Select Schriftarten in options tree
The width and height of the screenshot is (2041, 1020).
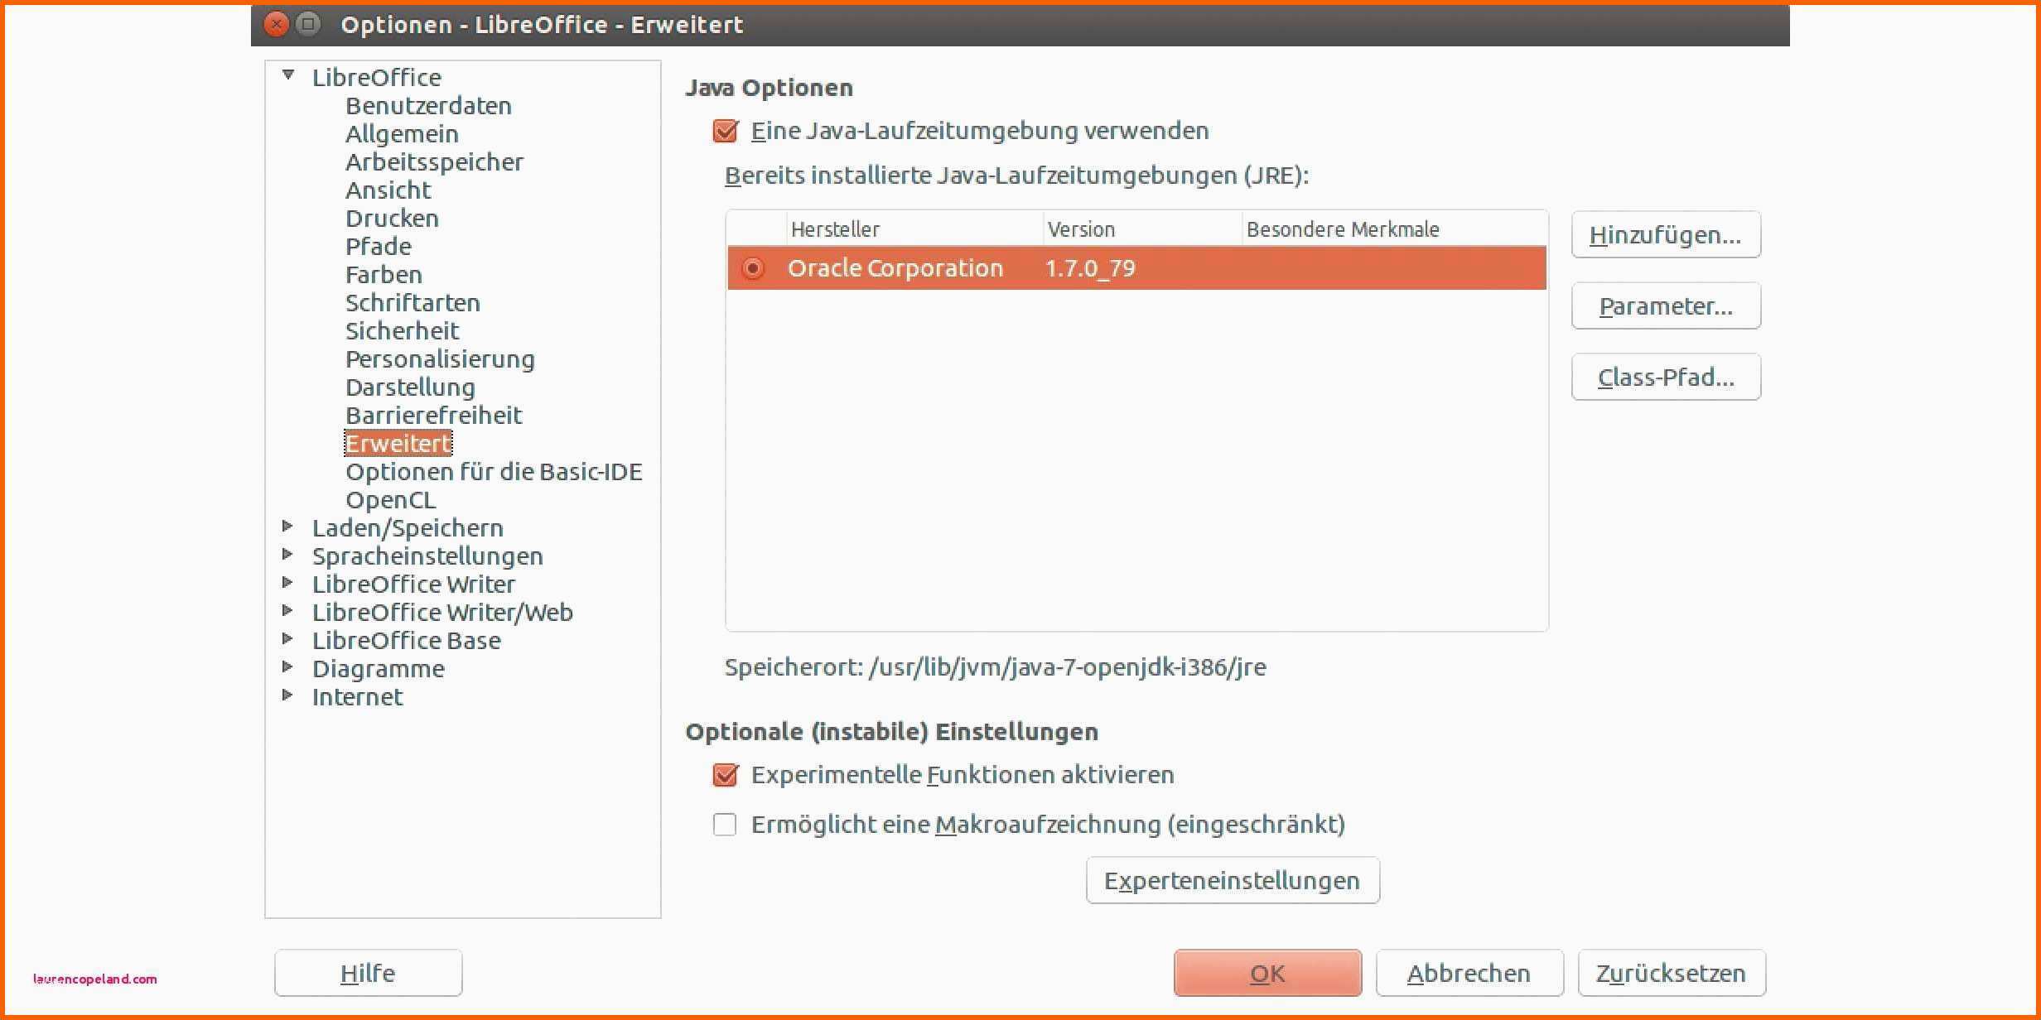tap(413, 303)
